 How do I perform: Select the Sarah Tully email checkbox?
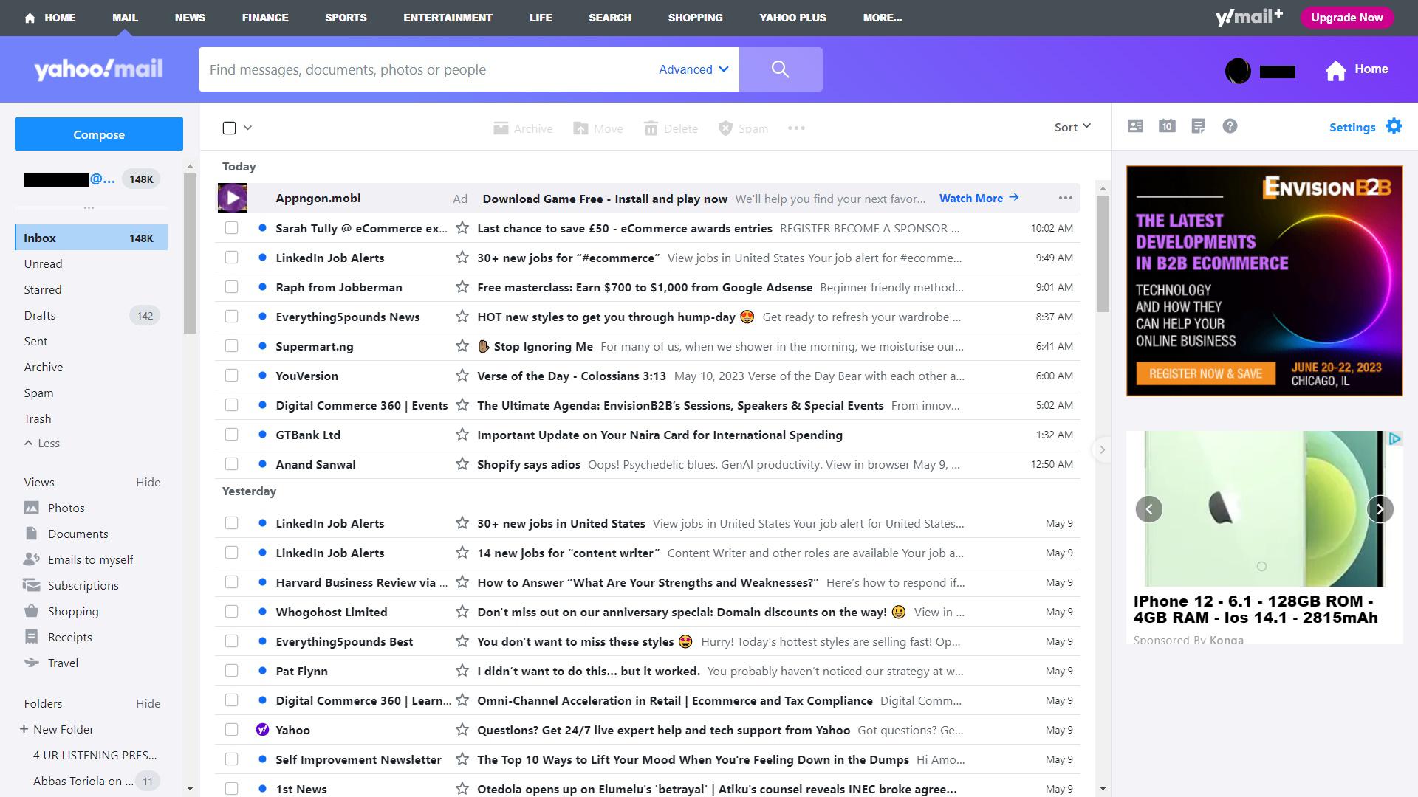pos(232,228)
